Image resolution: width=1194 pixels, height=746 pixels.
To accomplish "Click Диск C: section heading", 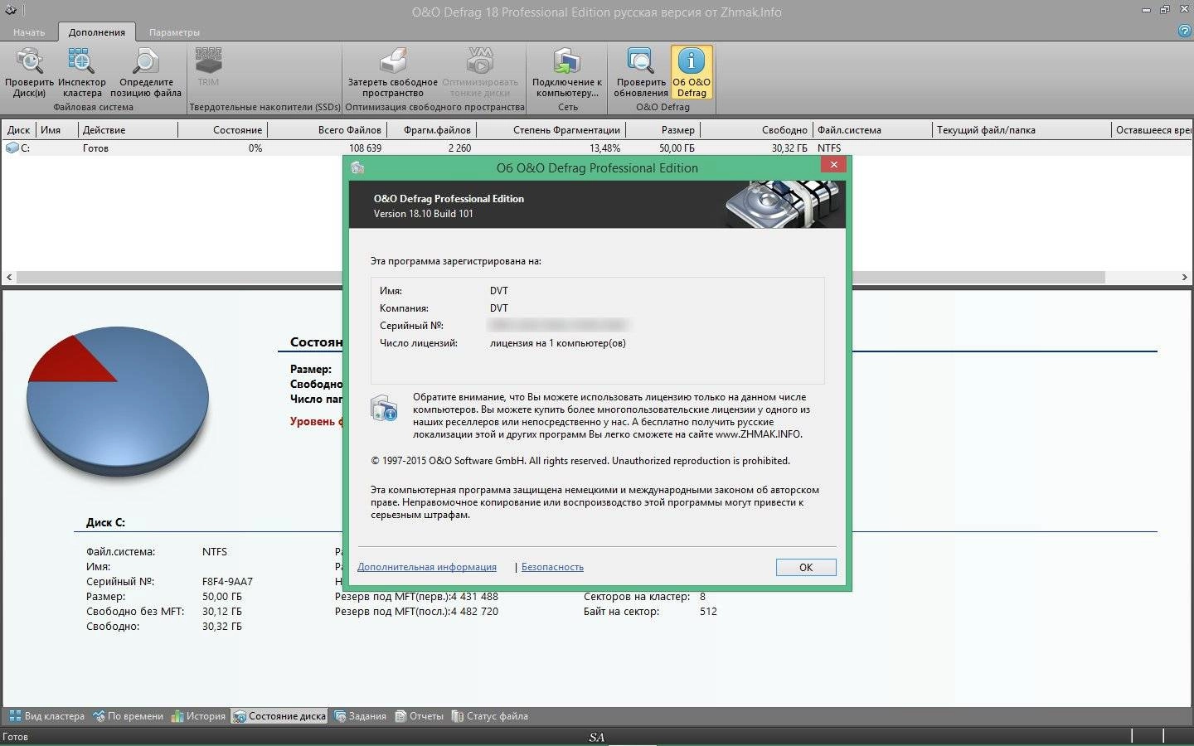I will [105, 523].
